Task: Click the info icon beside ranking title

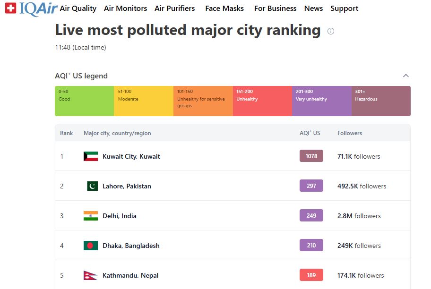Action: pos(331,31)
